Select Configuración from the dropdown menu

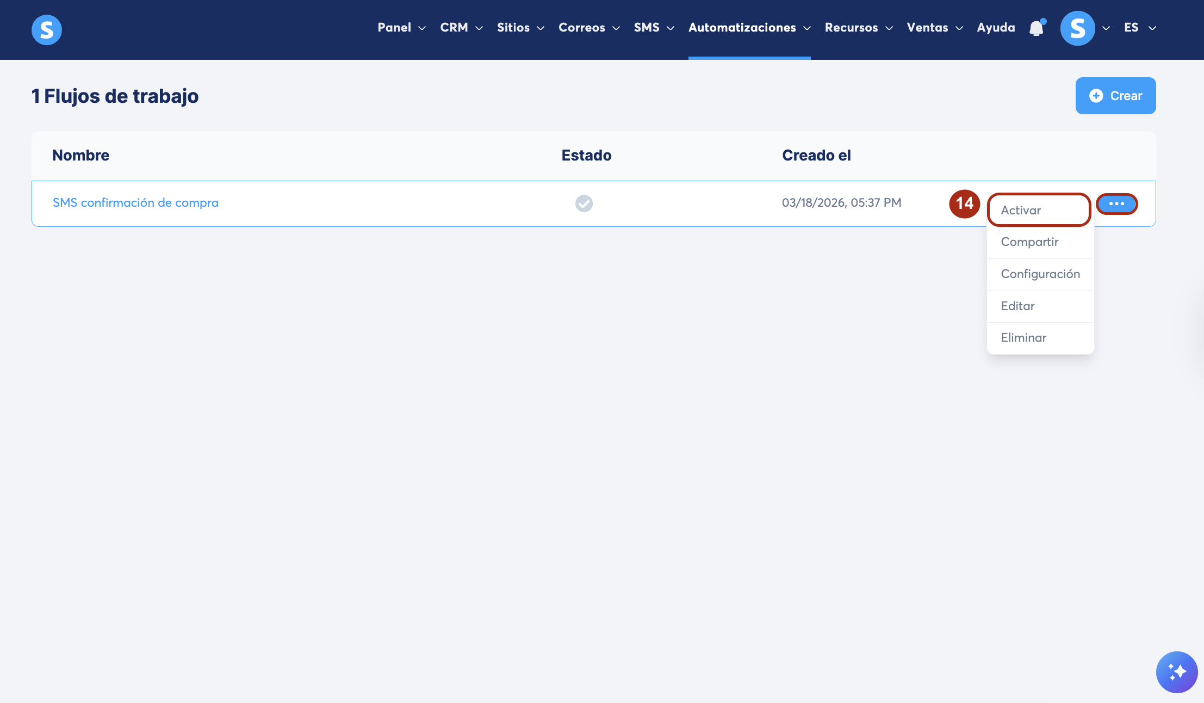click(x=1040, y=274)
